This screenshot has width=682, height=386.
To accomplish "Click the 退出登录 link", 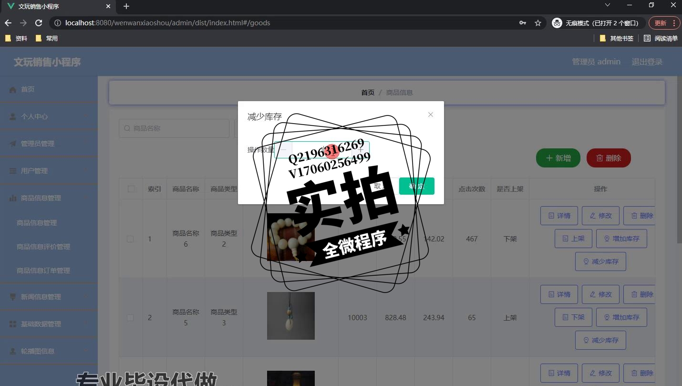I will [647, 62].
